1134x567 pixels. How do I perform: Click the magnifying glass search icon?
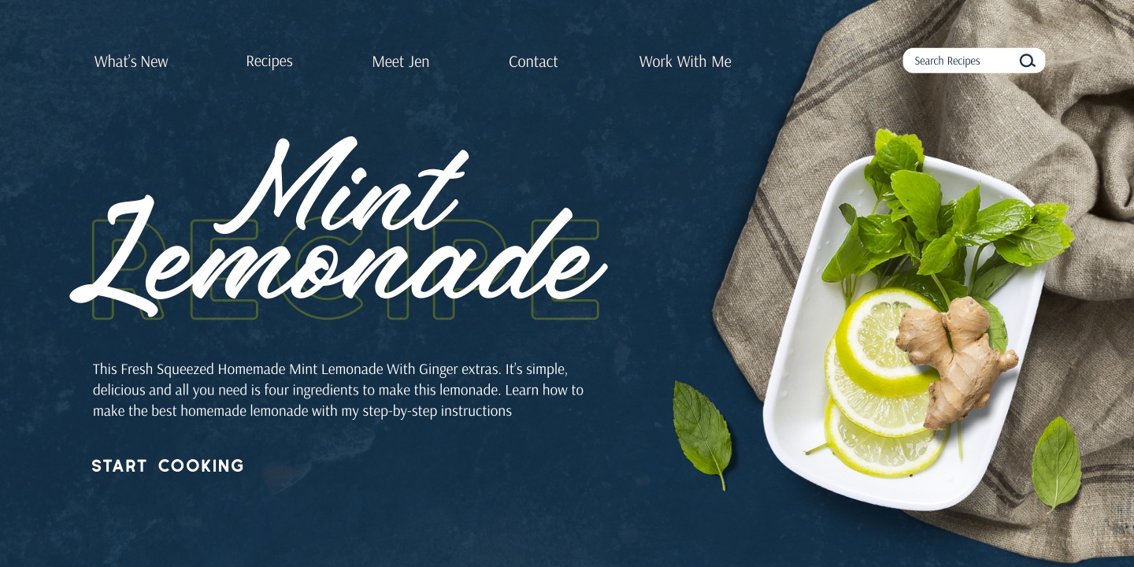[1027, 61]
